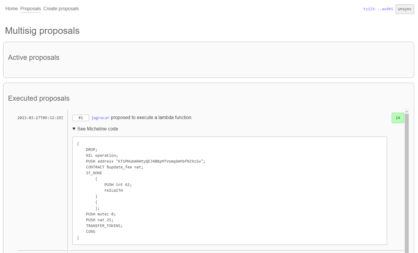Viewport: 418px width, 253px height.
Task: Go to the Home page
Action: 12,9
